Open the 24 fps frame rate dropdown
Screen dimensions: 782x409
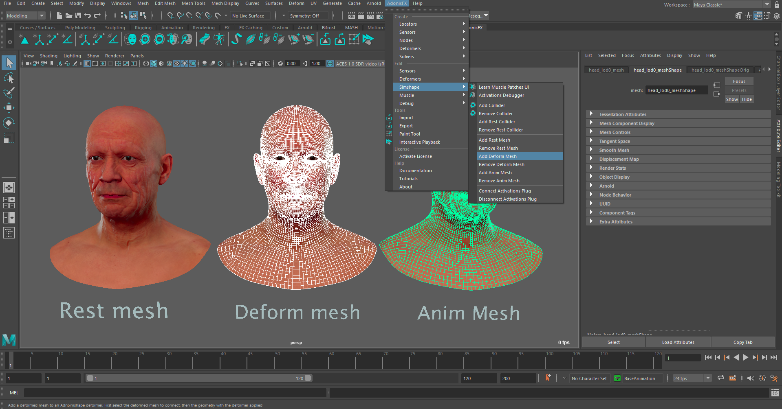[x=692, y=378]
